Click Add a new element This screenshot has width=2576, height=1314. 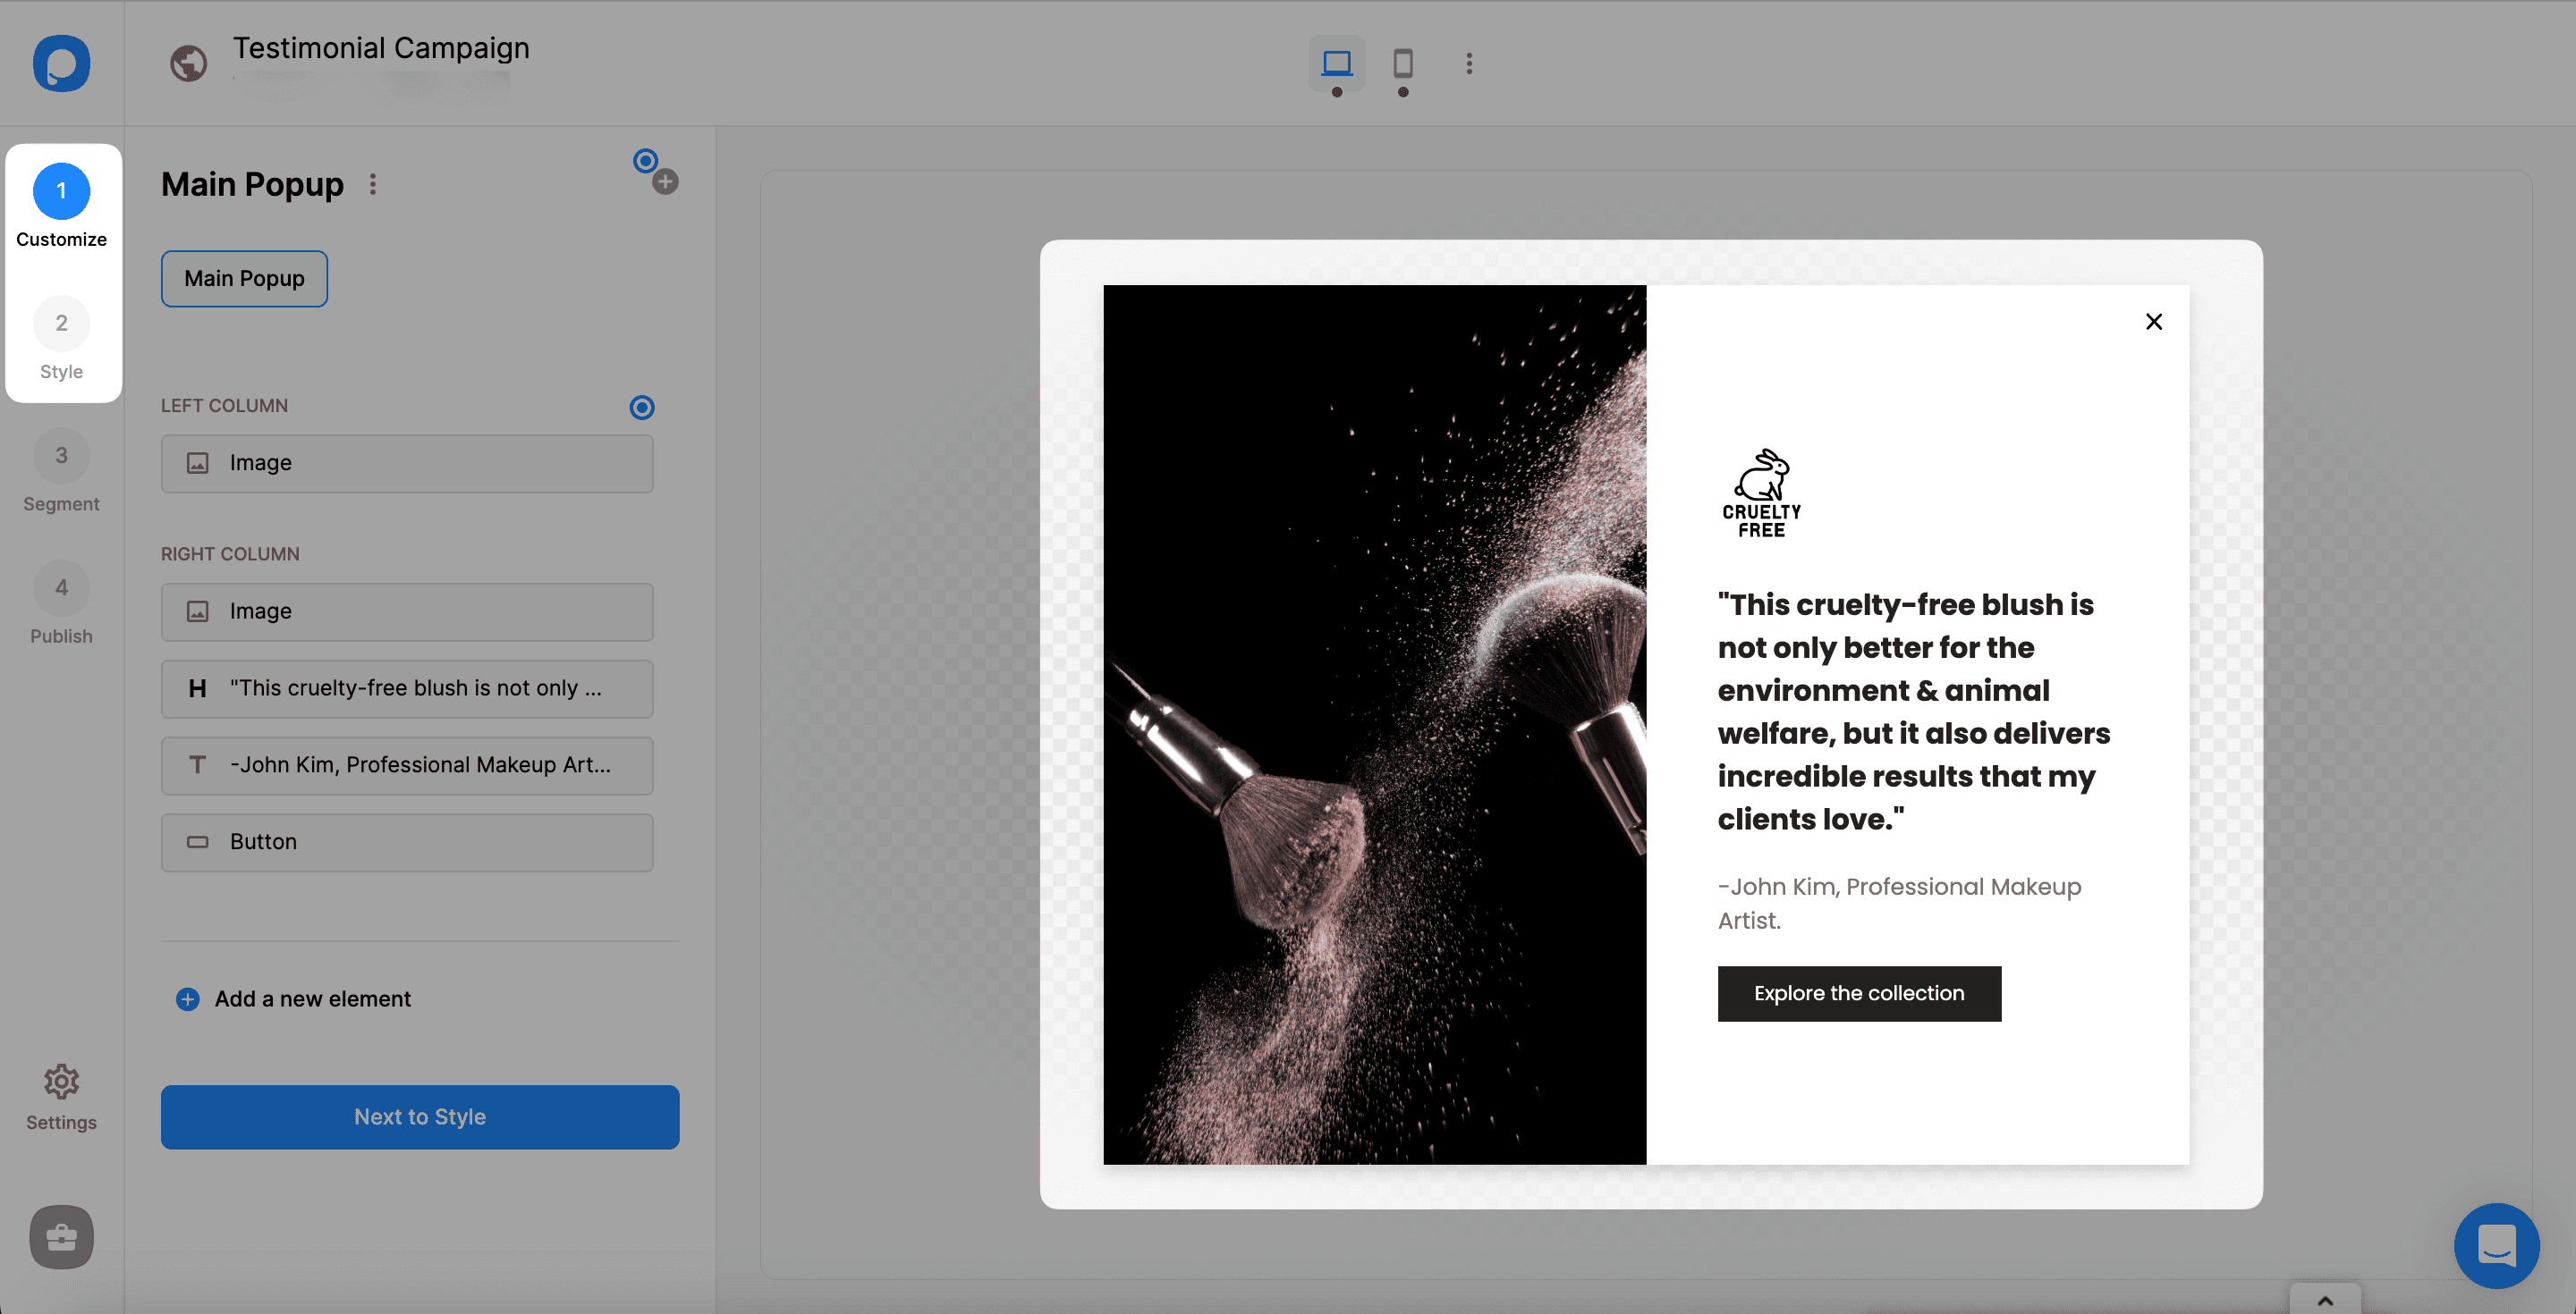coord(292,998)
